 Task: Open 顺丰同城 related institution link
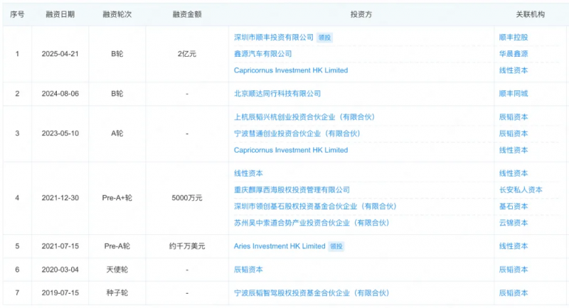tap(513, 94)
